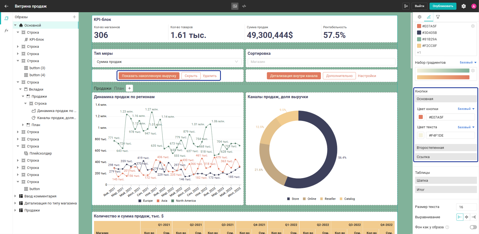The image size is (479, 234).
Task: Open the right panel settings gear tab
Action: pyautogui.click(x=419, y=17)
